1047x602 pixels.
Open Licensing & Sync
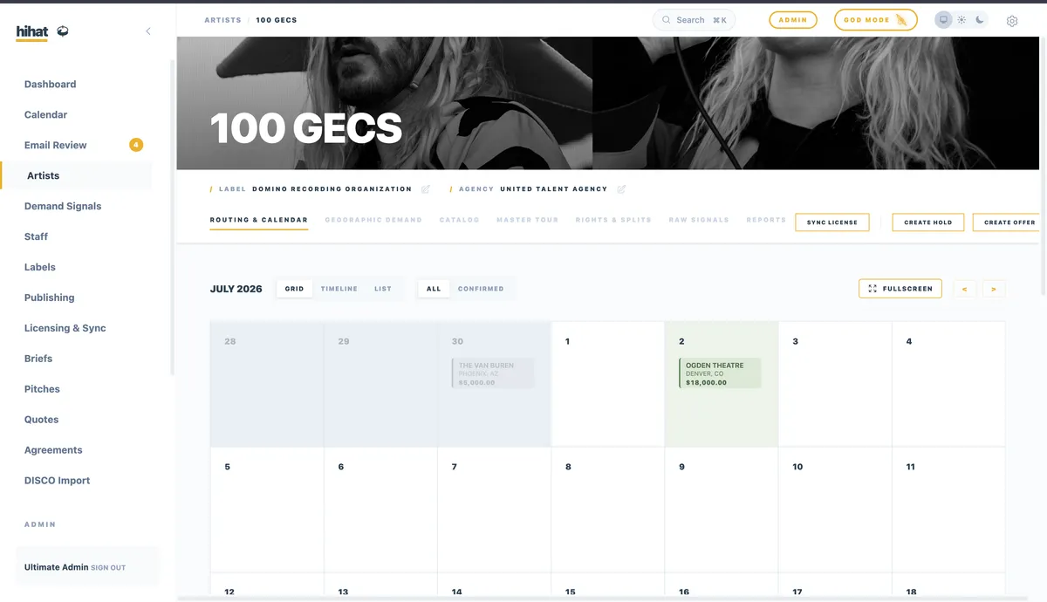[65, 329]
